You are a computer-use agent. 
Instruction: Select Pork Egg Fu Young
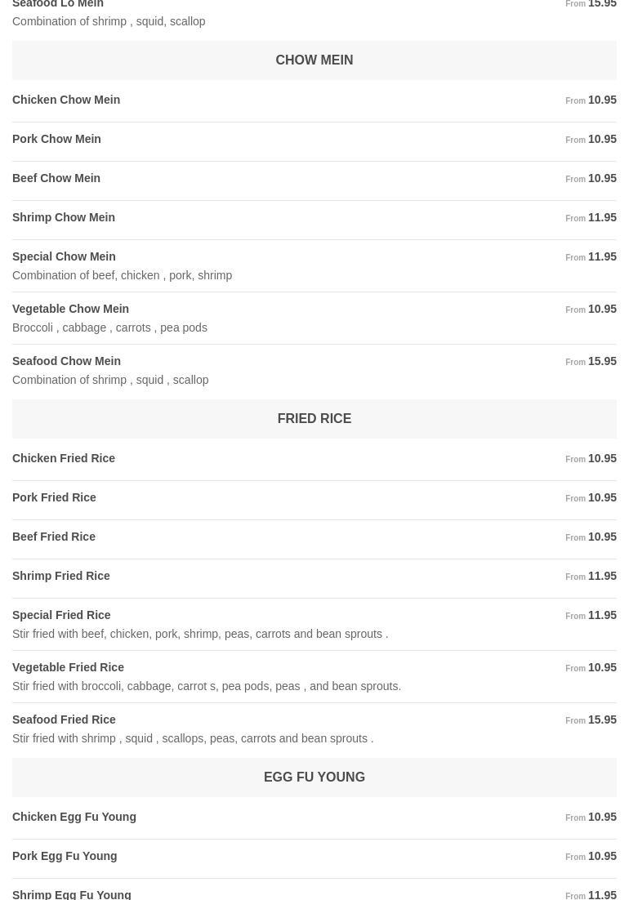pos(65,856)
